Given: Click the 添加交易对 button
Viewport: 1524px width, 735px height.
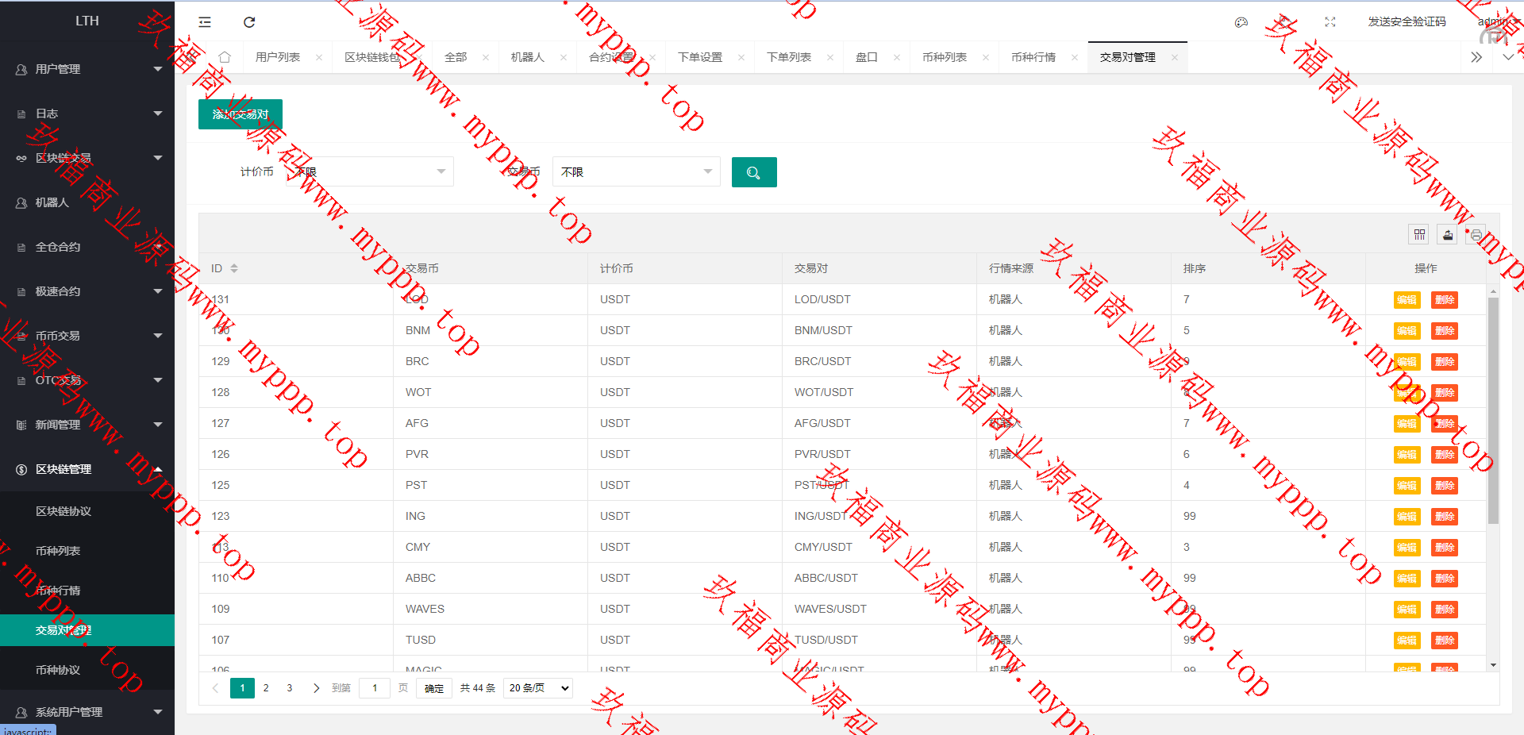Looking at the screenshot, I should [240, 114].
